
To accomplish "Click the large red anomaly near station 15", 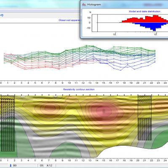I will click(104, 111).
